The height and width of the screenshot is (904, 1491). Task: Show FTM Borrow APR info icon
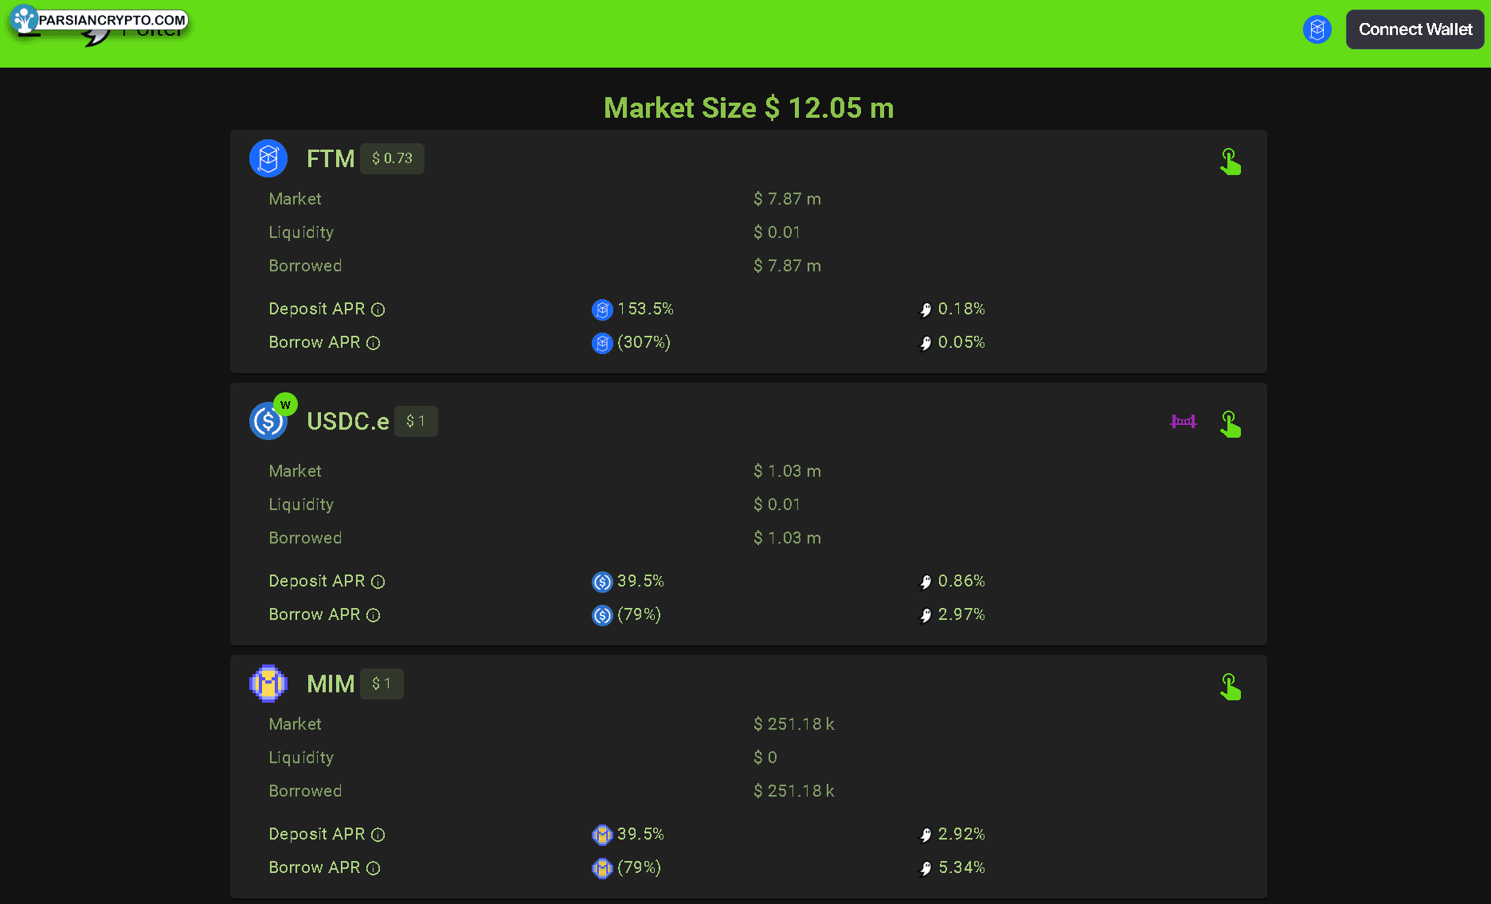(x=374, y=343)
